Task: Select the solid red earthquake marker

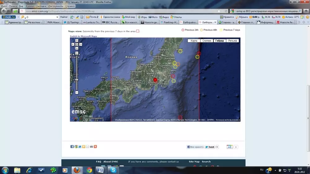Action: (155, 80)
